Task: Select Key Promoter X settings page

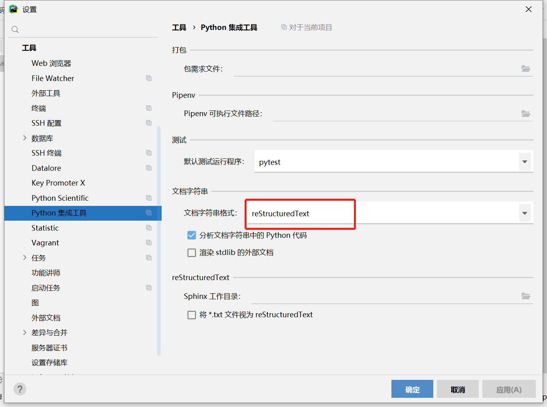Action: [58, 183]
